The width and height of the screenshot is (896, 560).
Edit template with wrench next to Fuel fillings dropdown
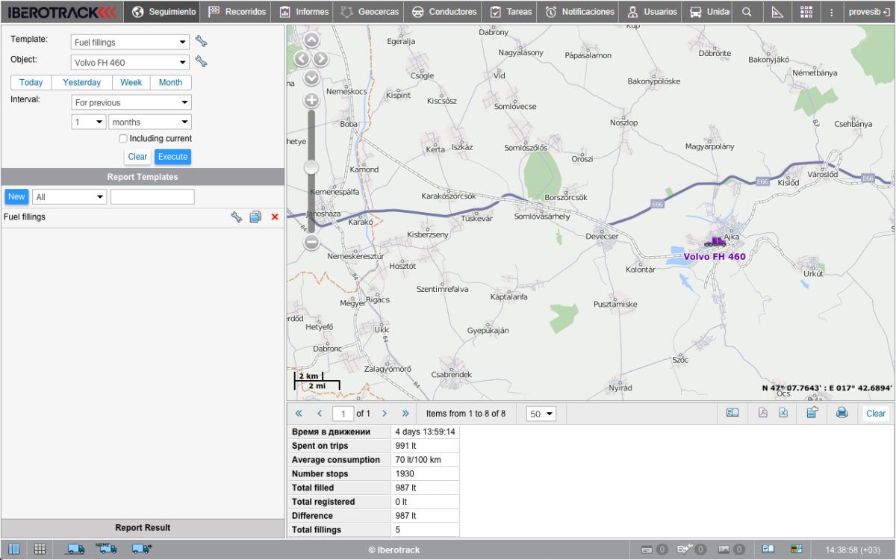pyautogui.click(x=201, y=41)
